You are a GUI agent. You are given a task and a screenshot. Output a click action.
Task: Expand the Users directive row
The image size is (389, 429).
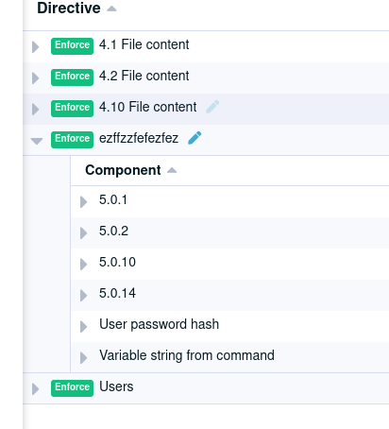pos(36,389)
